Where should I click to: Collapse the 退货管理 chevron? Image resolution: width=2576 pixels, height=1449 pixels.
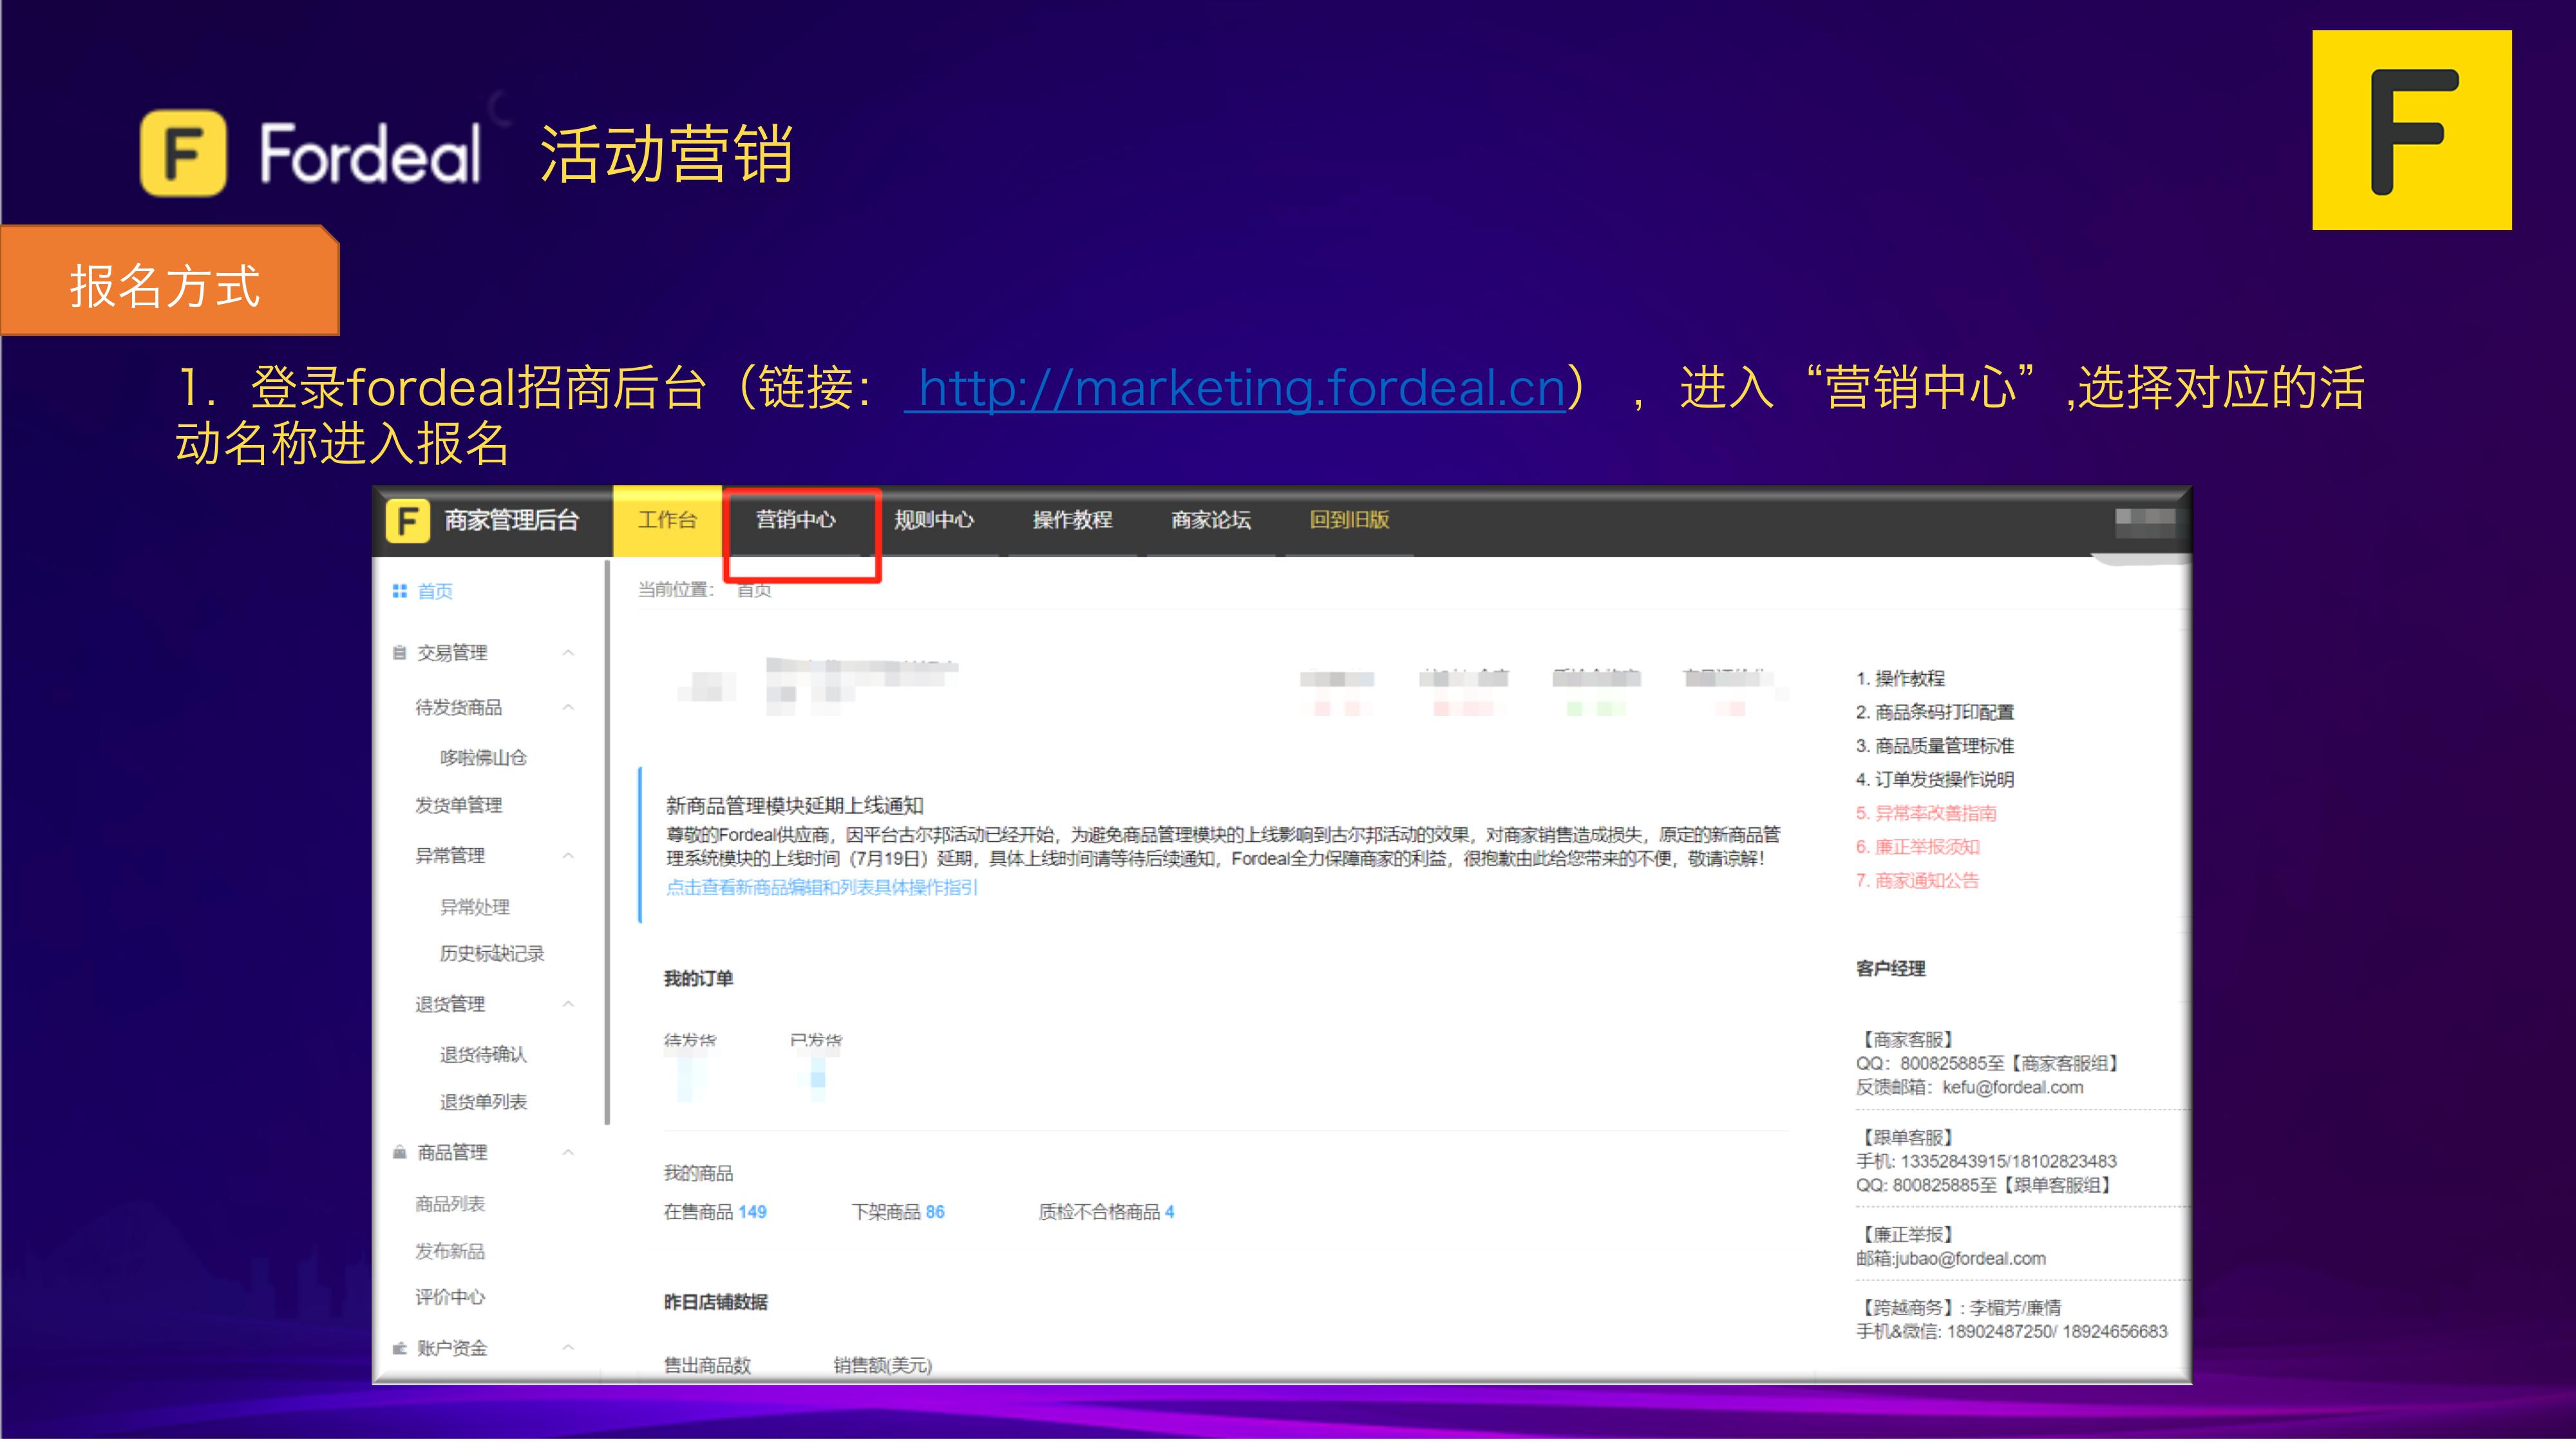coord(568,1003)
